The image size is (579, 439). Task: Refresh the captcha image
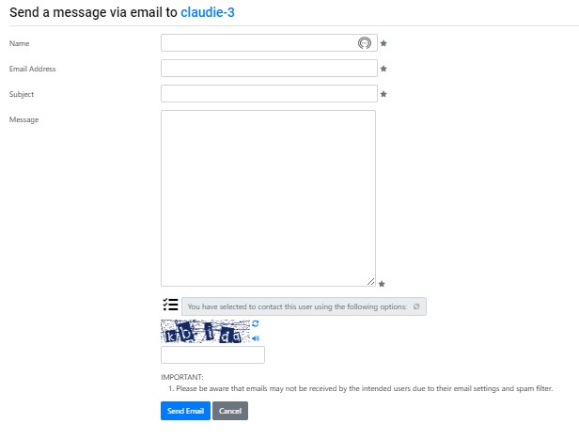(x=255, y=323)
